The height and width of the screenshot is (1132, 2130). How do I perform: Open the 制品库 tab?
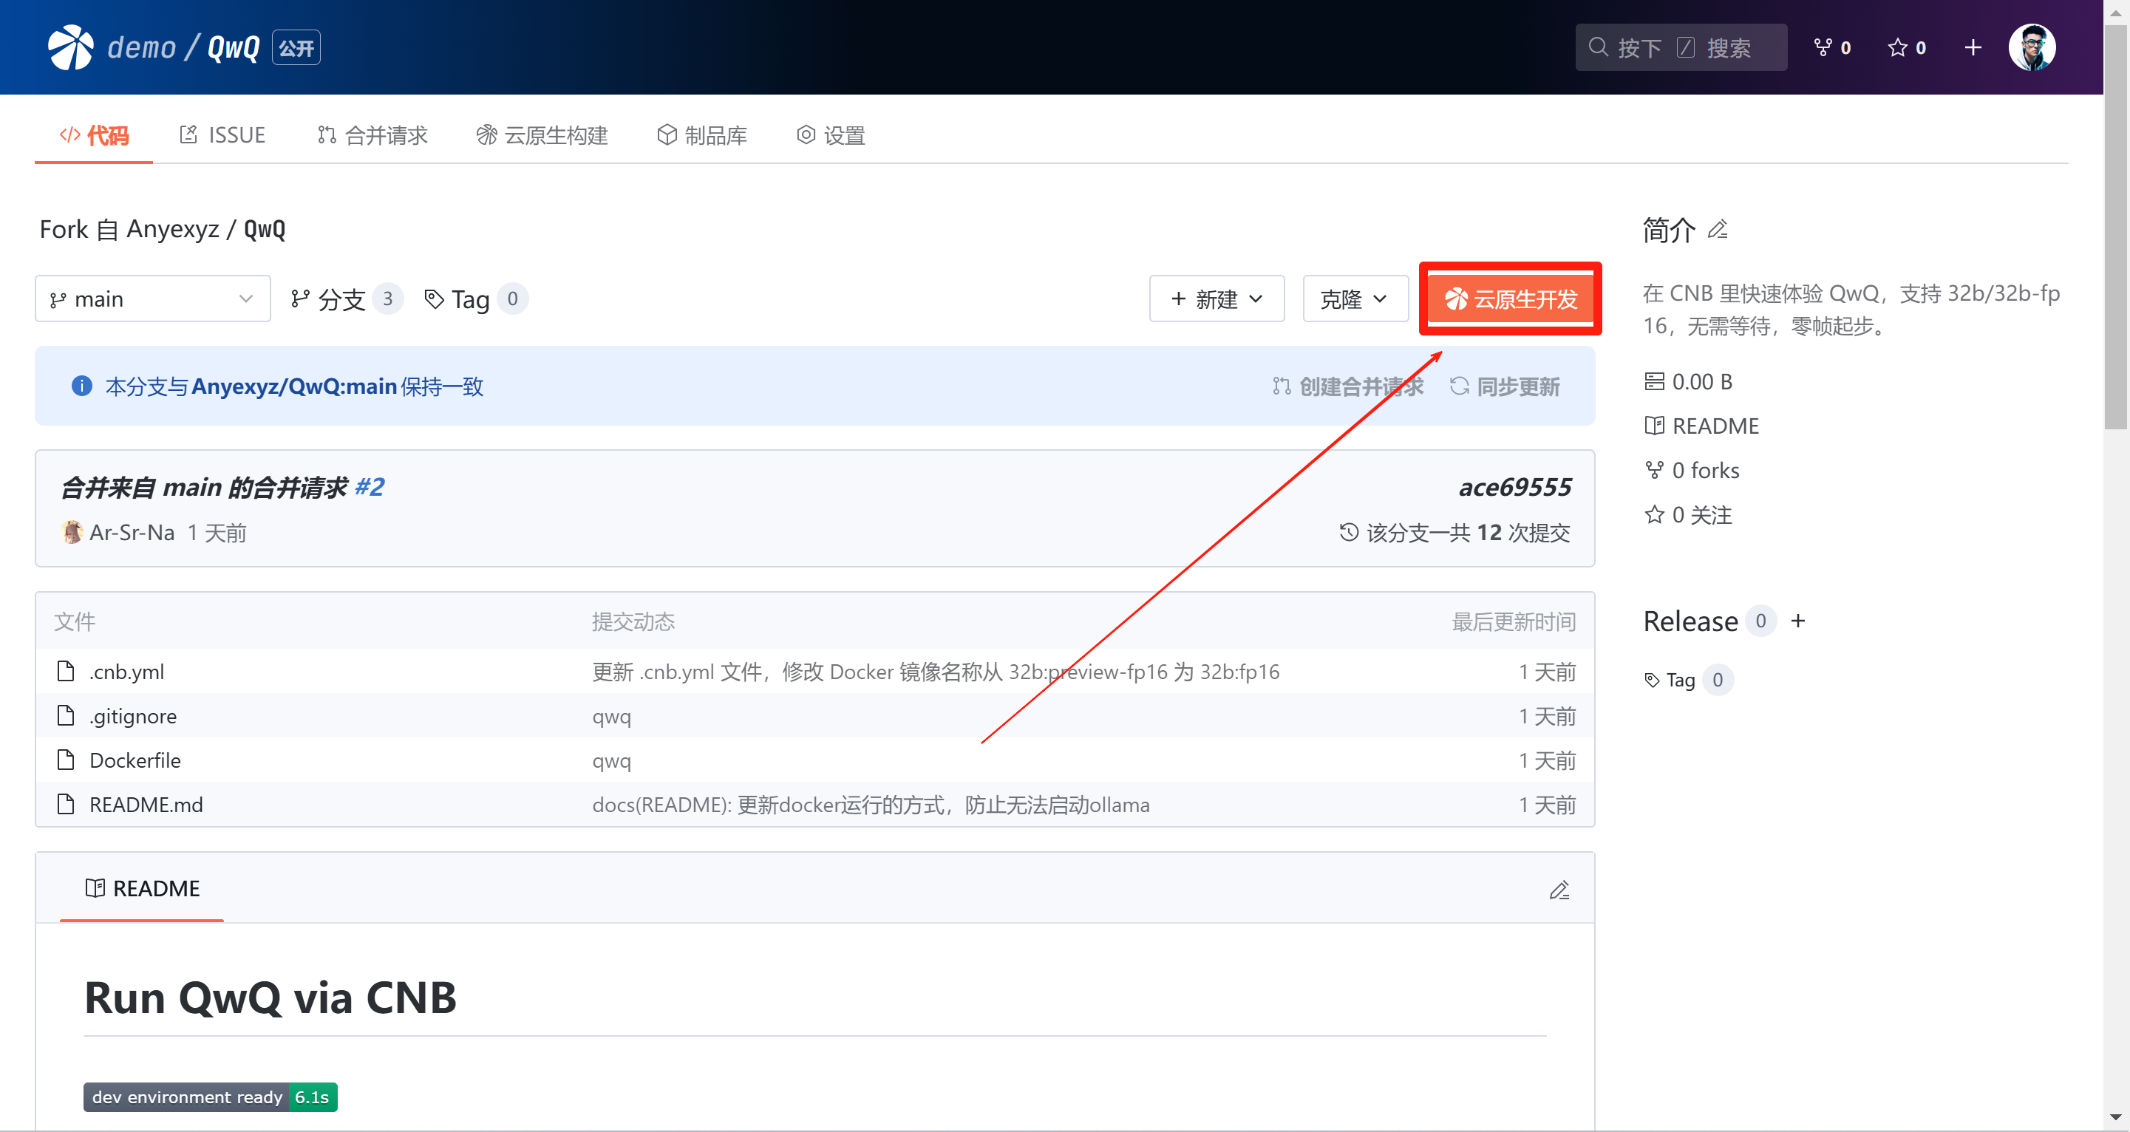click(702, 134)
